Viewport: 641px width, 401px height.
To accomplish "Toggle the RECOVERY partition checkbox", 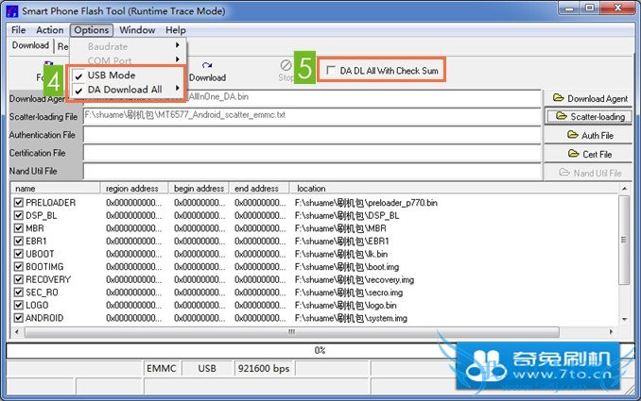I will tap(18, 279).
